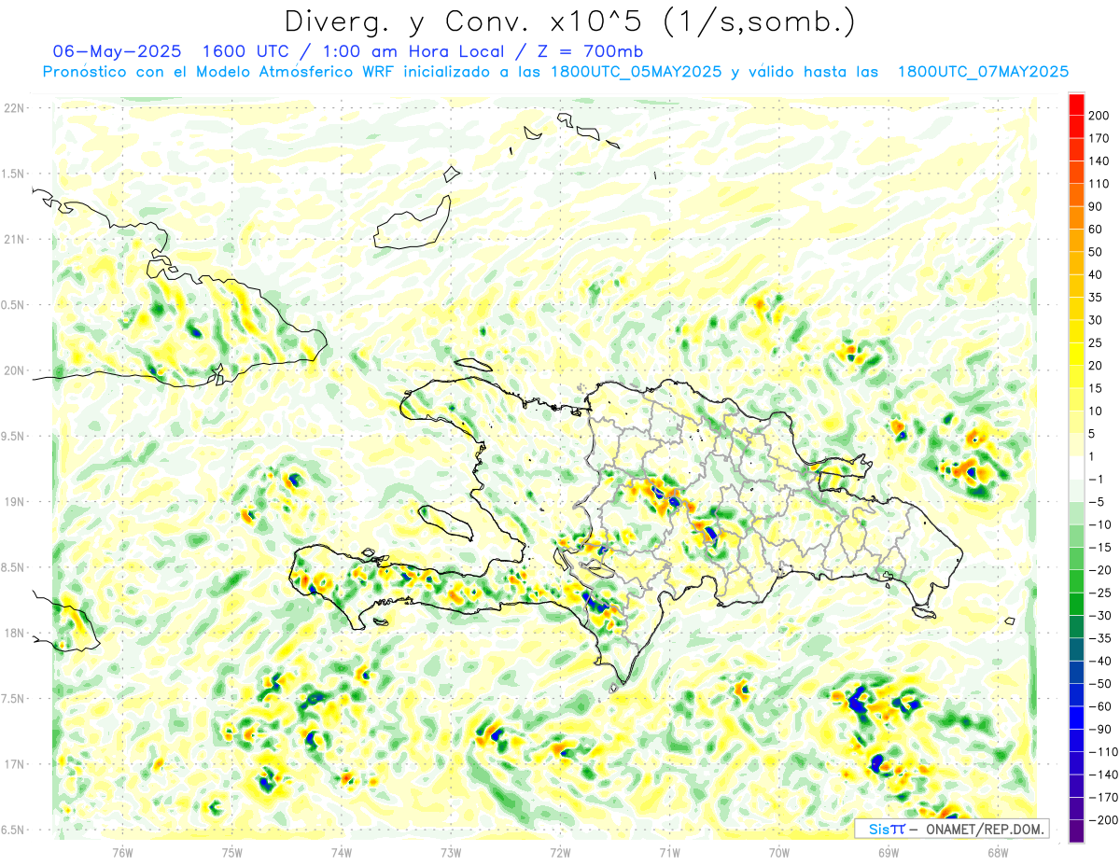1120x865 pixels.
Task: Click the '19N' latitude label
Action: (13, 502)
